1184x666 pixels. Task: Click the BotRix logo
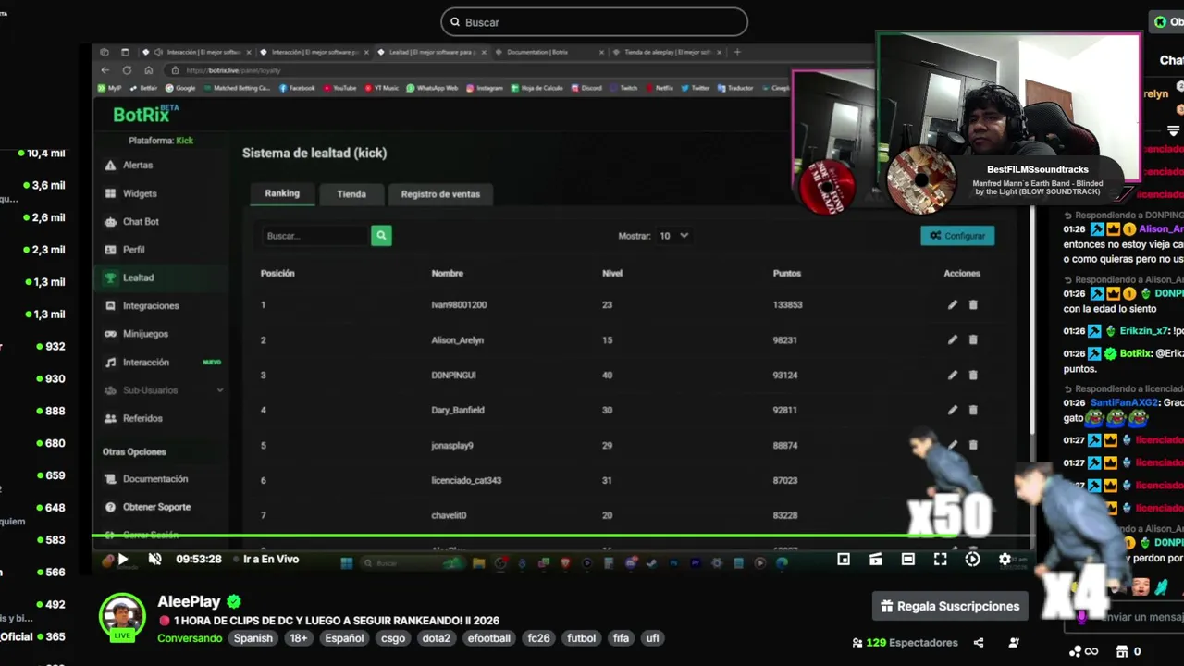[146, 115]
